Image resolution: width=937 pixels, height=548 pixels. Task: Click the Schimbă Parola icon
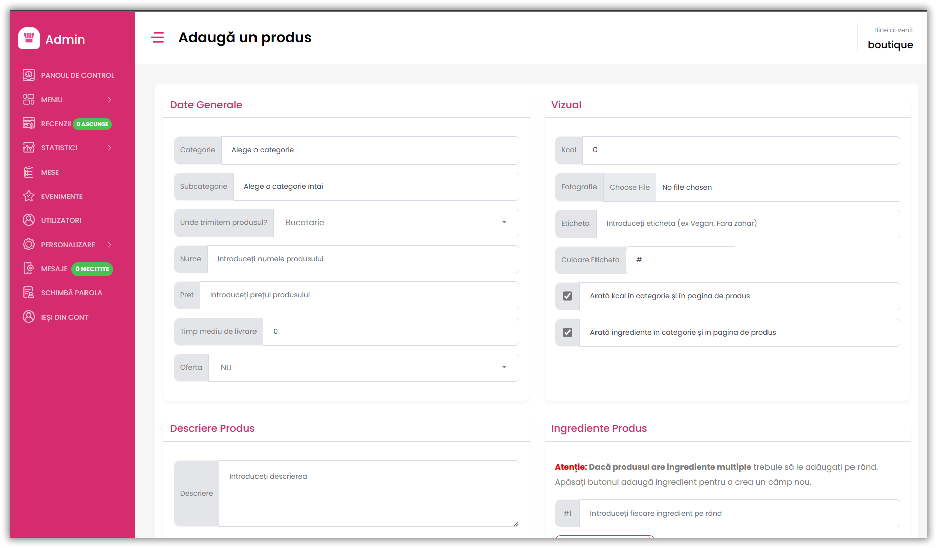tap(29, 293)
